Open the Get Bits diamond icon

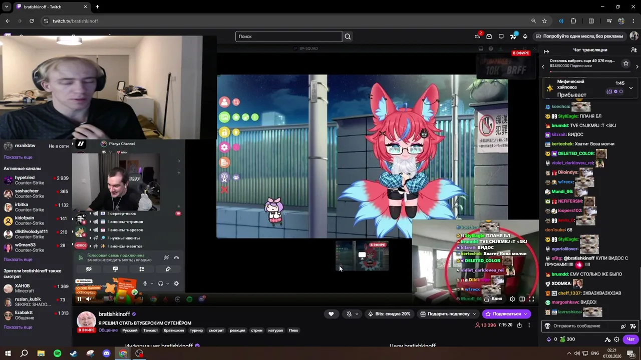[525, 36]
